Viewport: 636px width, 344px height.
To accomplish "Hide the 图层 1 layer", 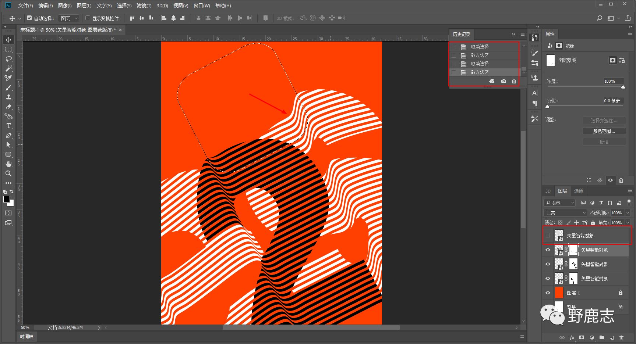I will (548, 293).
